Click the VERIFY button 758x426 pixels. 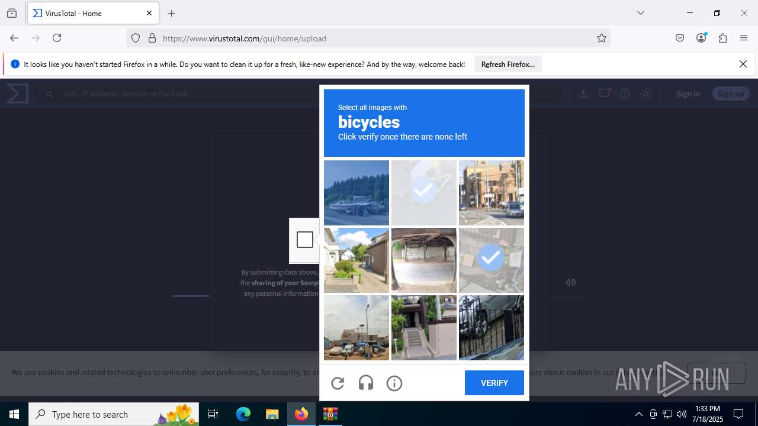[x=494, y=383]
